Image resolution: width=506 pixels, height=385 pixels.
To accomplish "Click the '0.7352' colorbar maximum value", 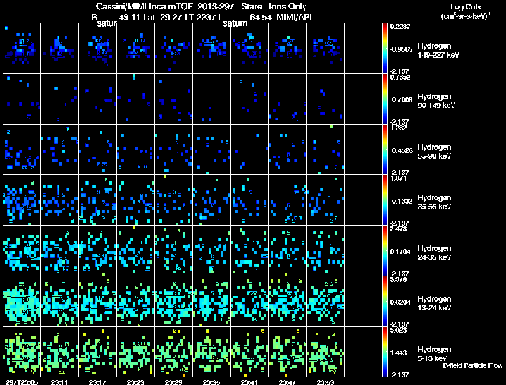I will [400, 77].
